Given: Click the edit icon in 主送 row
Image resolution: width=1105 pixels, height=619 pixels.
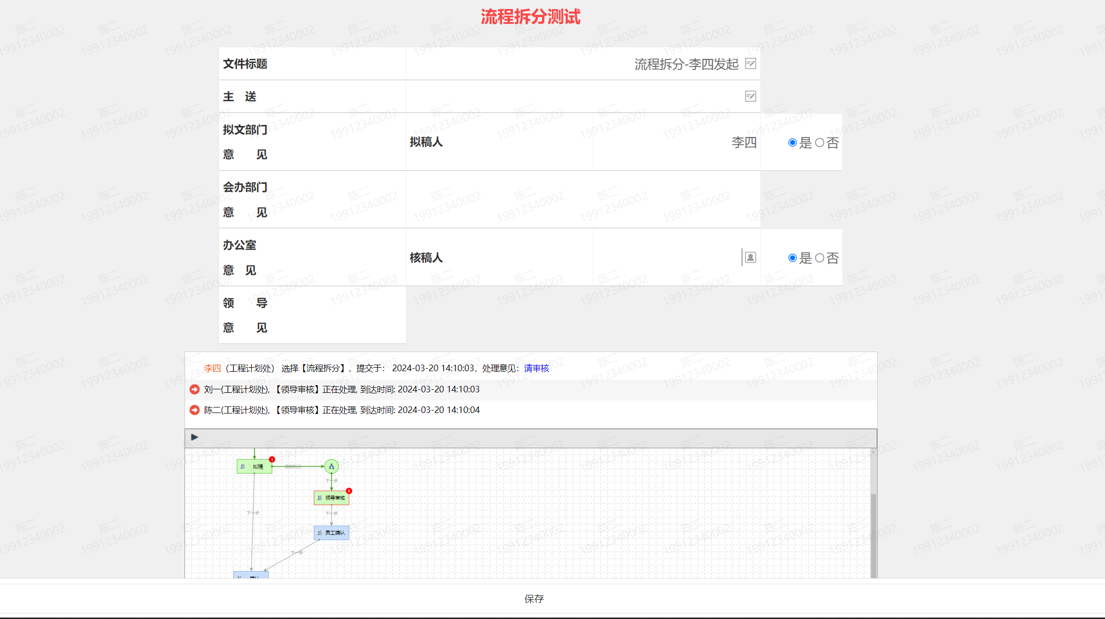Looking at the screenshot, I should pos(750,96).
